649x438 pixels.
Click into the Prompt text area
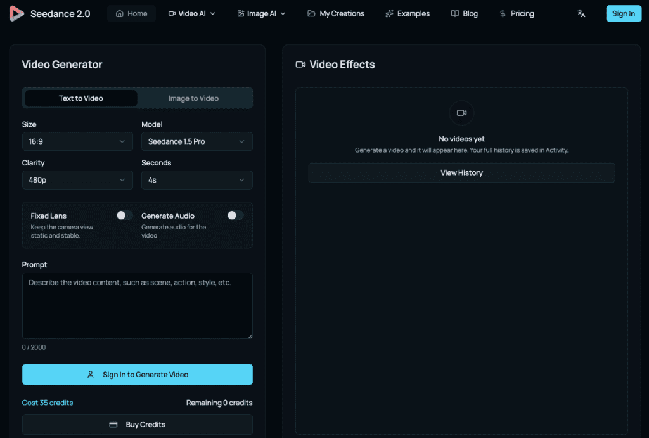click(138, 306)
